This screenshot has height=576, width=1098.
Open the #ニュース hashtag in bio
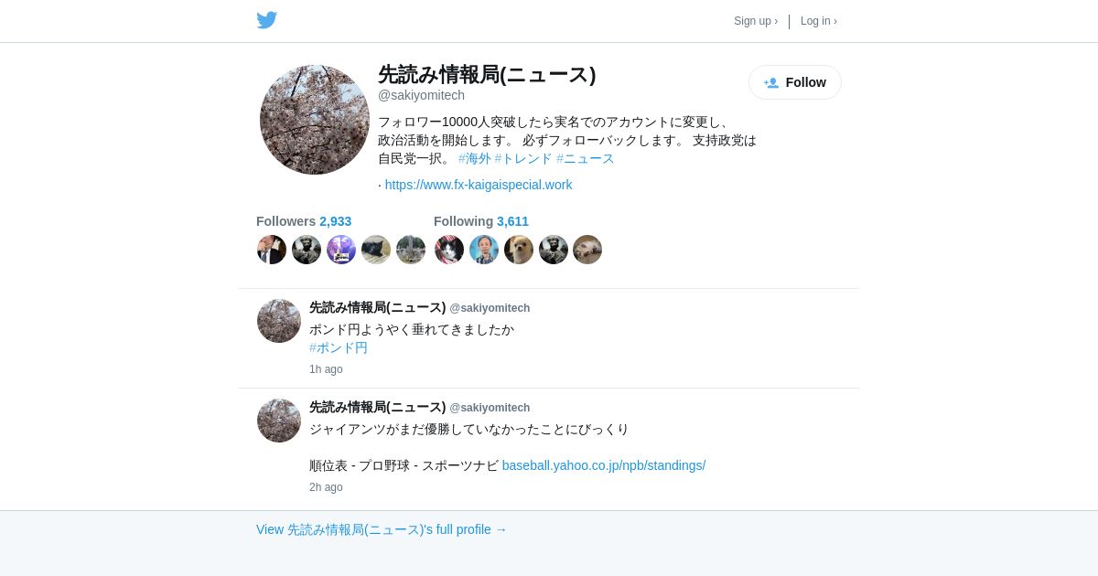point(586,158)
